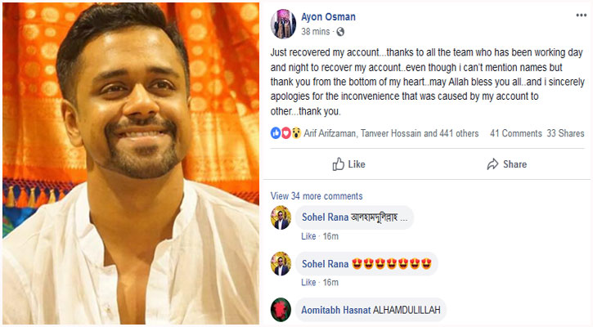Open the 38 mins post timestamp
The height and width of the screenshot is (327, 593).
(x=315, y=32)
